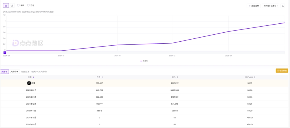This screenshot has height=128, width=290.
Task: Download the chart image
Action: pos(282,6)
